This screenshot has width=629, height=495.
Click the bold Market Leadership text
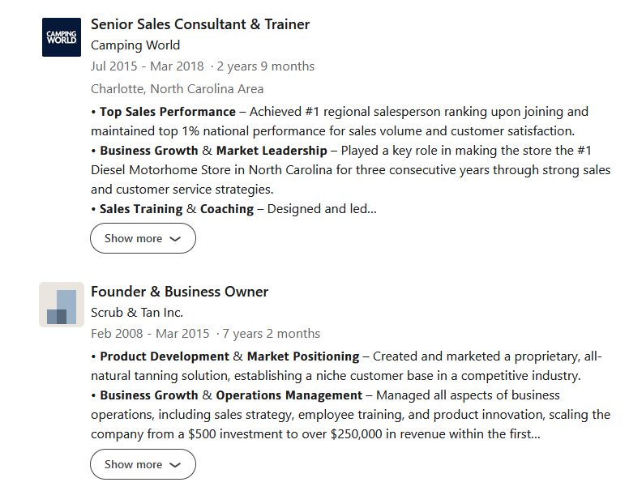272,151
